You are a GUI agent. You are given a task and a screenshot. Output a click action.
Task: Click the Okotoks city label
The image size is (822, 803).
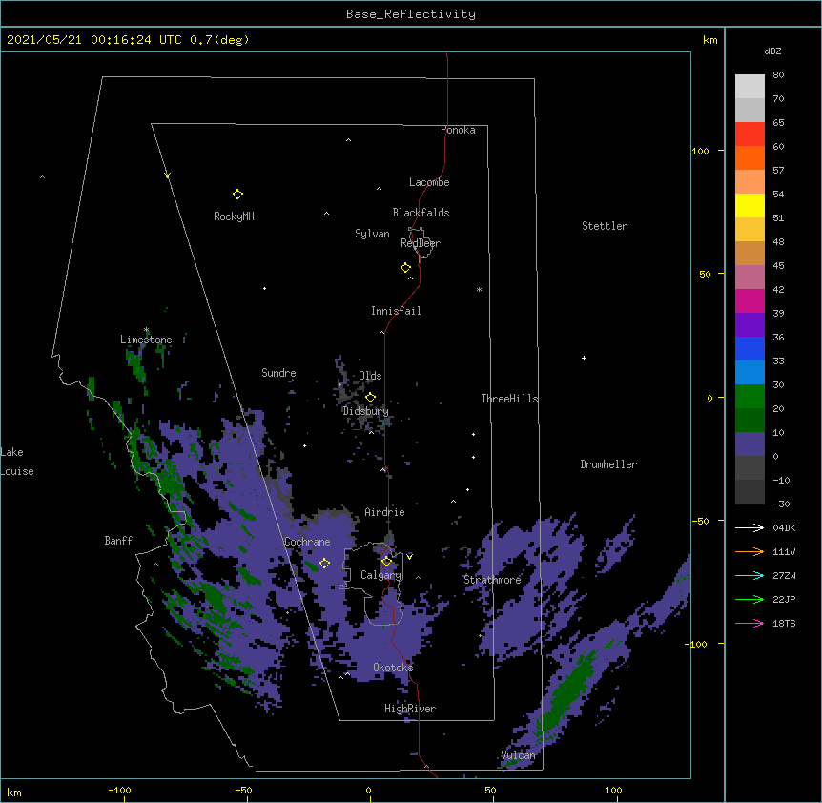[x=393, y=668]
